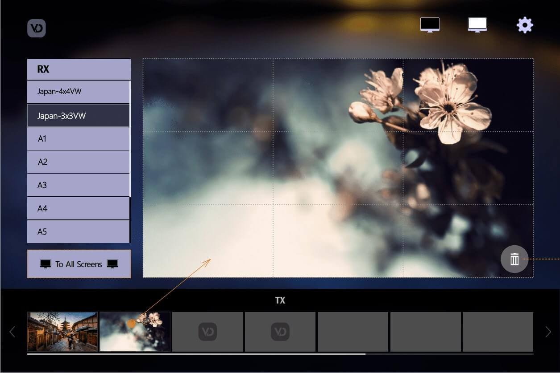Select receiver A5 in RX list
Screen dimensions: 560x373
[79, 231]
